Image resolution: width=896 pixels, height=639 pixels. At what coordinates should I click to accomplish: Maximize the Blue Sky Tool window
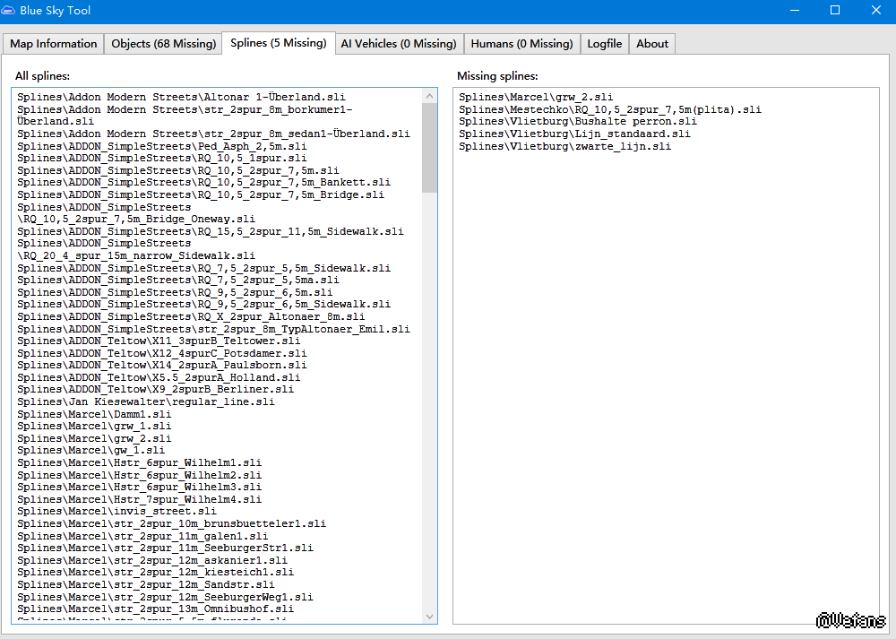tap(835, 11)
